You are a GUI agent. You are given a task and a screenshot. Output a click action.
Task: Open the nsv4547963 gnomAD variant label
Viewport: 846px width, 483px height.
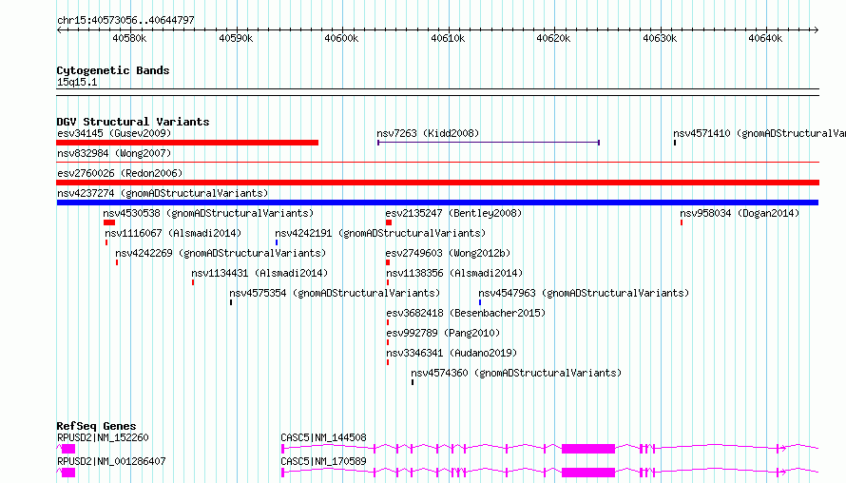click(584, 293)
